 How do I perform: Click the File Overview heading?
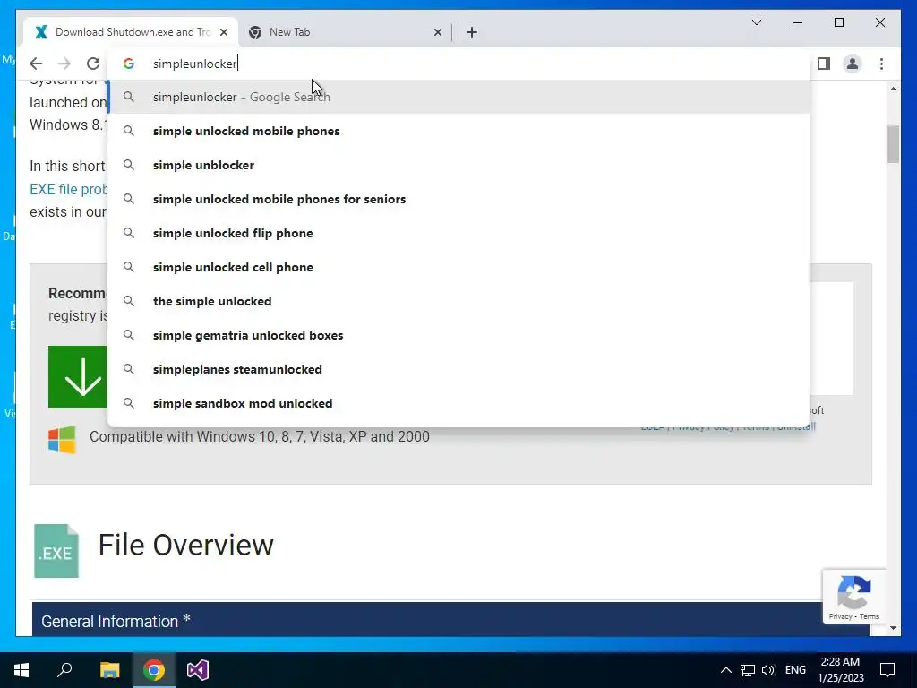coord(185,546)
